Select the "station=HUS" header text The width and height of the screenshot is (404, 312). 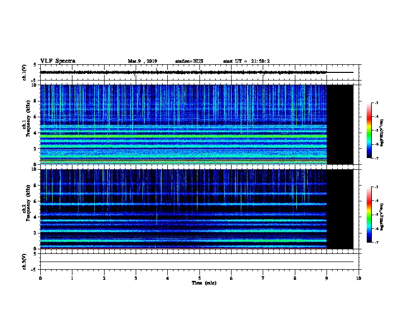point(189,61)
